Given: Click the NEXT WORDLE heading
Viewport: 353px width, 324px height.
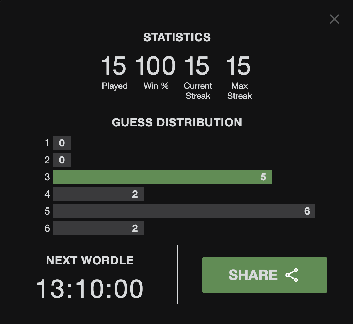Looking at the screenshot, I should (x=90, y=260).
